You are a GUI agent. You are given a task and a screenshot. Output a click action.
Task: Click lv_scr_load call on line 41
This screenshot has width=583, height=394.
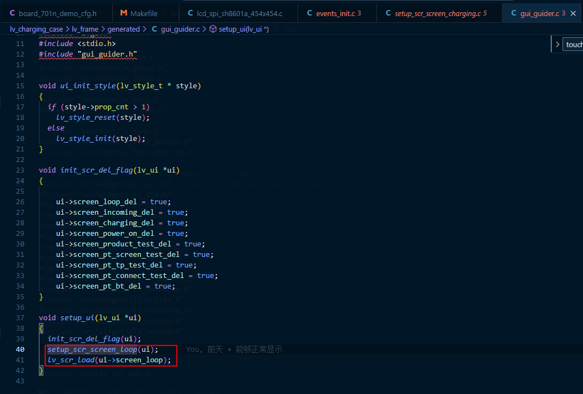[x=71, y=360]
